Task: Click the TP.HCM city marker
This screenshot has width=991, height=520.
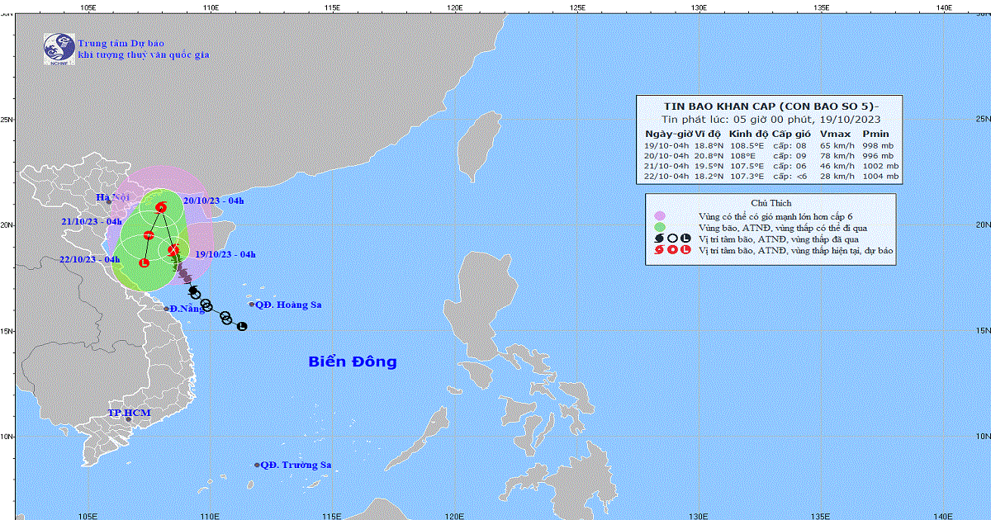Action: pyautogui.click(x=128, y=419)
